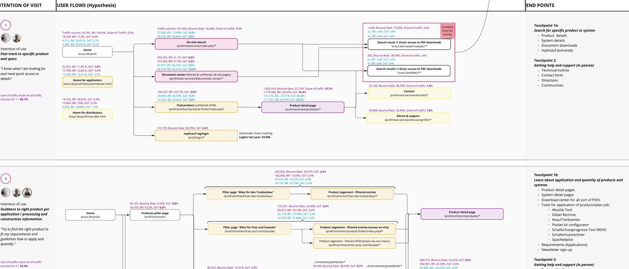Image resolution: width=629 pixels, height=269 pixels.
Task: Select the filtered ePIM (access via navi menu) box
Action: 354,243
